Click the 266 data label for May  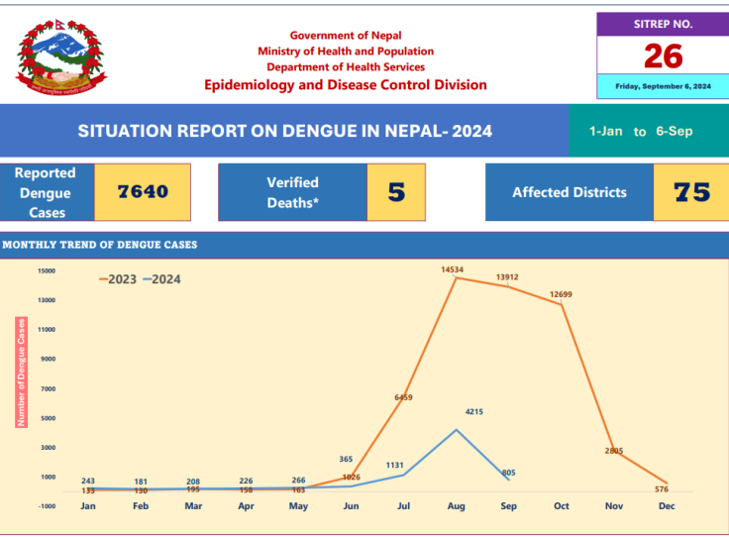(x=298, y=481)
